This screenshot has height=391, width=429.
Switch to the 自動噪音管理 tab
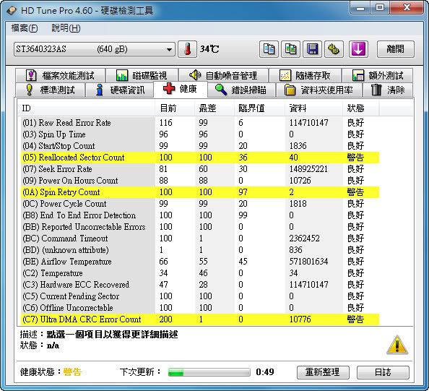click(x=223, y=75)
